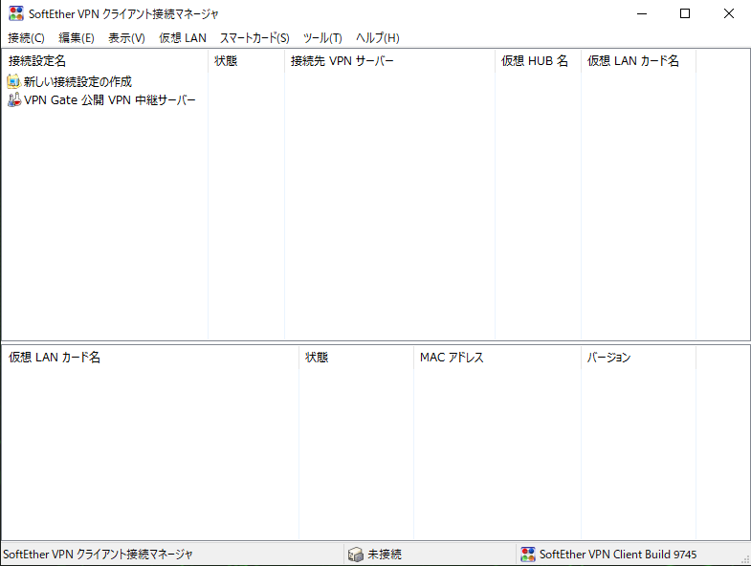751x566 pixels.
Task: Click the MAC アドレス column header
Action: 452,358
